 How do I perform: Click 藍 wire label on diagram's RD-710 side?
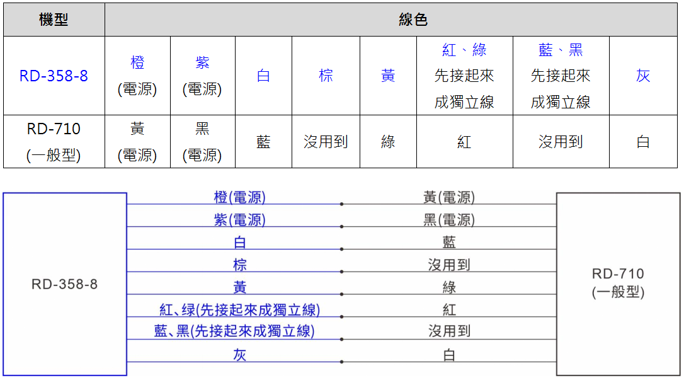(449, 242)
